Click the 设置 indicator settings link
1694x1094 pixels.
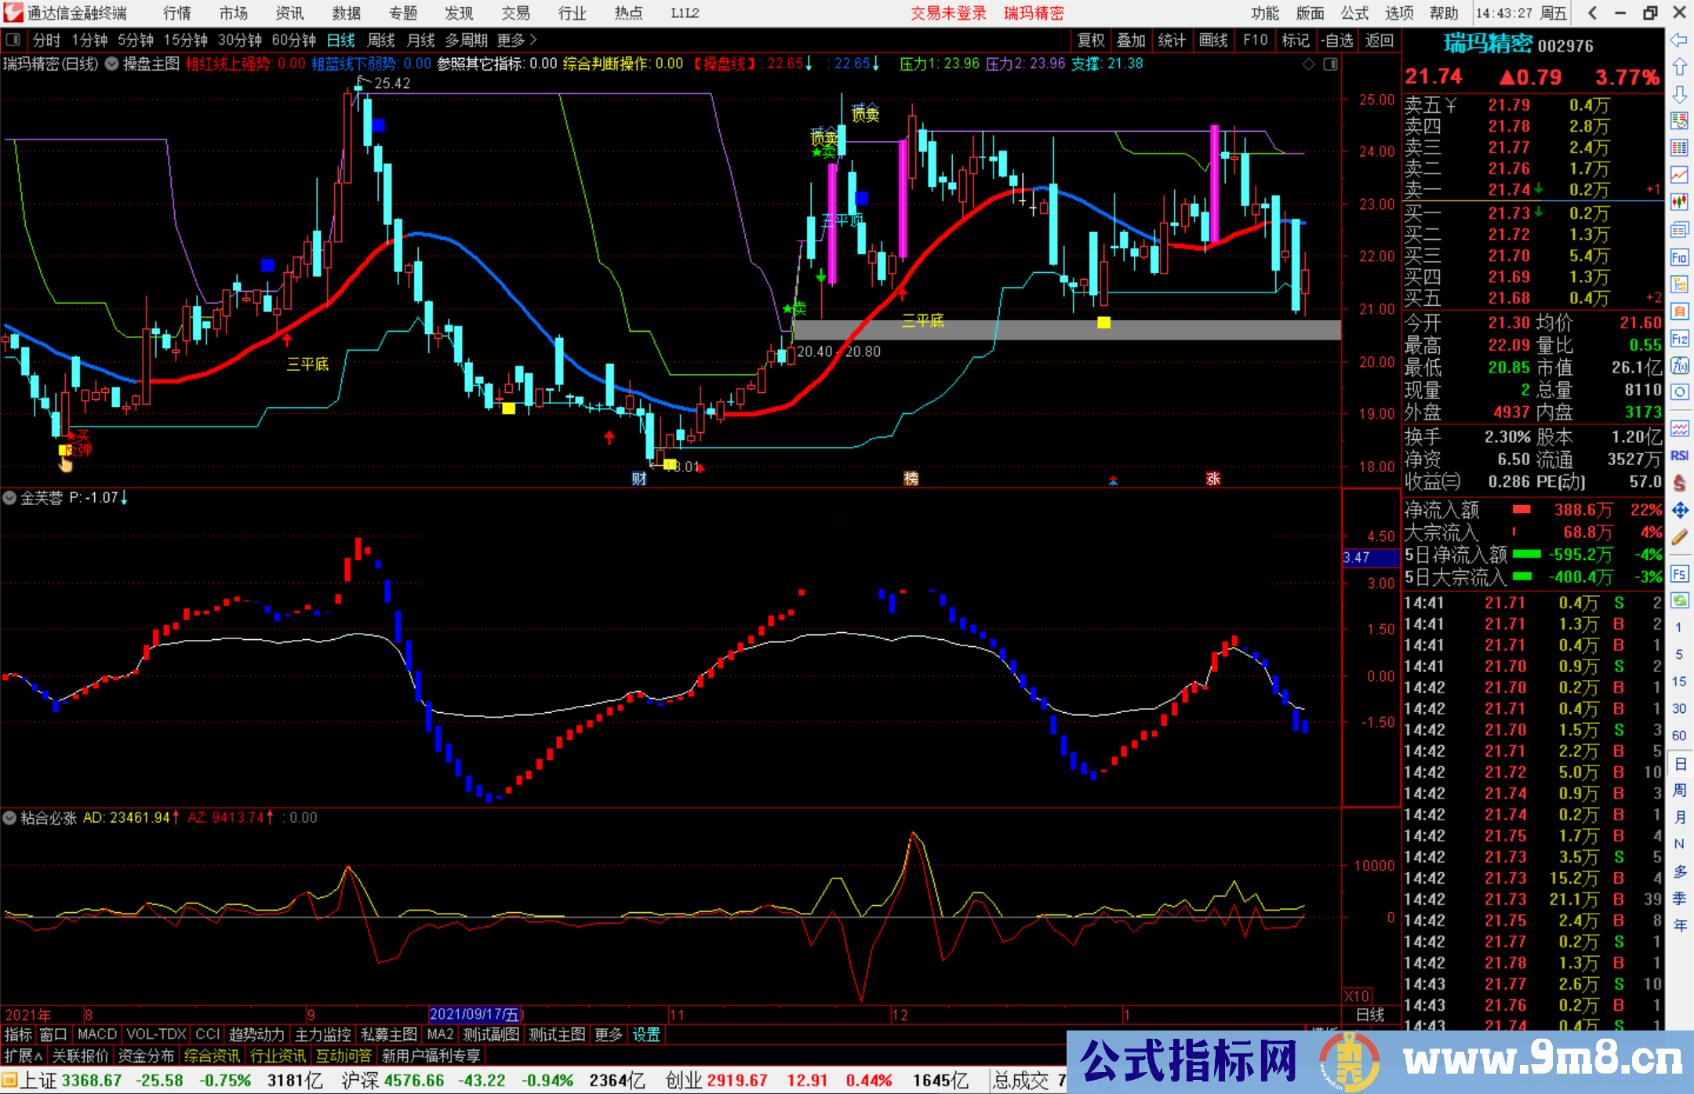click(646, 1034)
